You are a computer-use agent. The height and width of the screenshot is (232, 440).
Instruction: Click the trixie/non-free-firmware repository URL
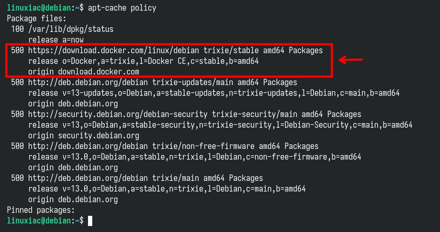point(173,146)
